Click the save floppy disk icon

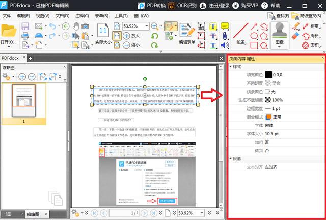25,26
